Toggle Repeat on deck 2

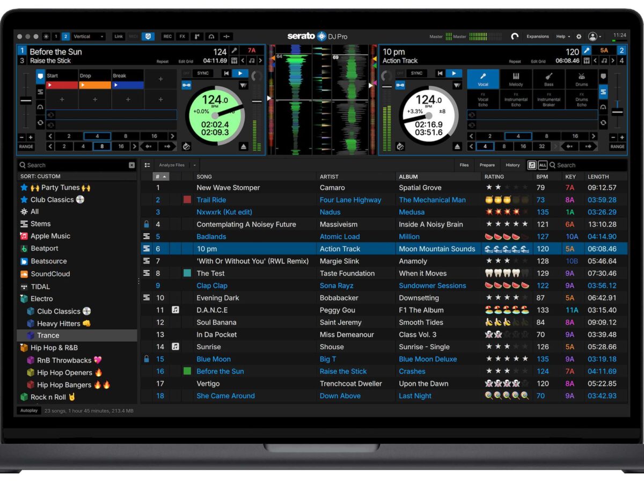(x=515, y=62)
